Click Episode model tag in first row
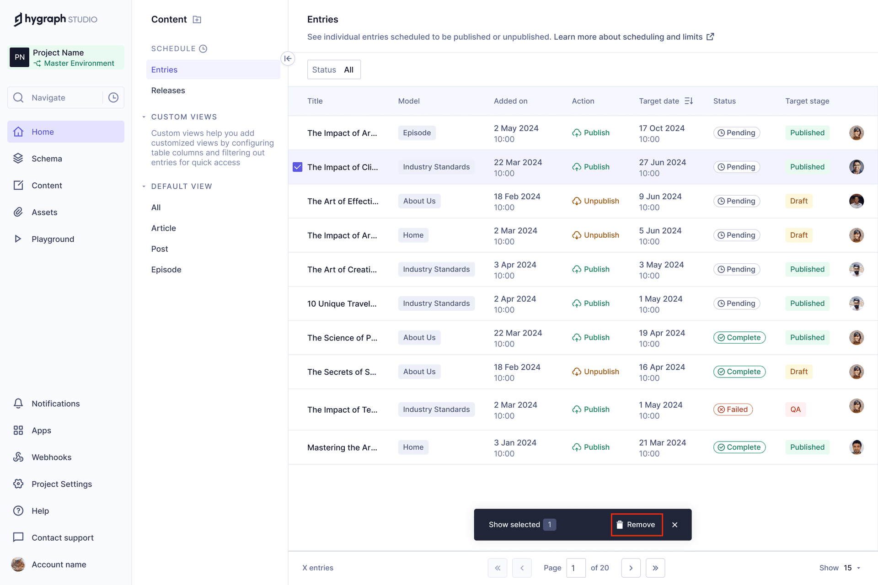Screen dimensions: 878x585 tap(417, 133)
